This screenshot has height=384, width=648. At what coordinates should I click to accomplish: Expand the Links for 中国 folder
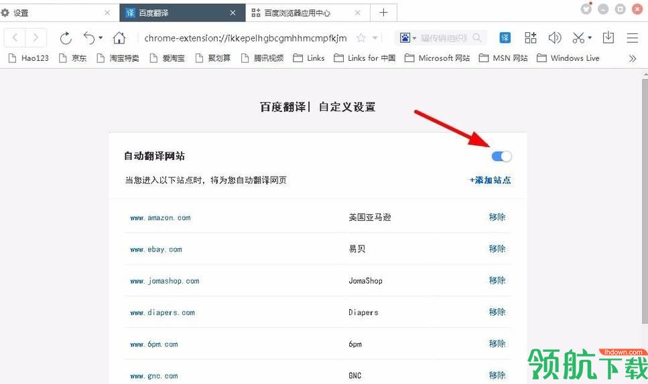coord(365,58)
